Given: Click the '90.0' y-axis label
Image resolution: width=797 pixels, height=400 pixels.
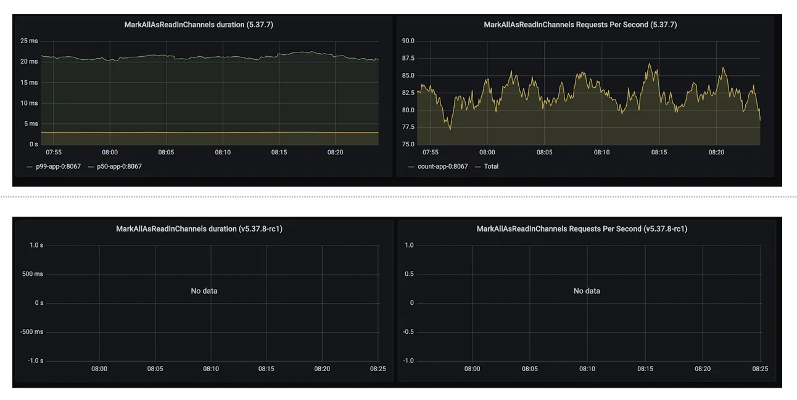Looking at the screenshot, I should (408, 41).
